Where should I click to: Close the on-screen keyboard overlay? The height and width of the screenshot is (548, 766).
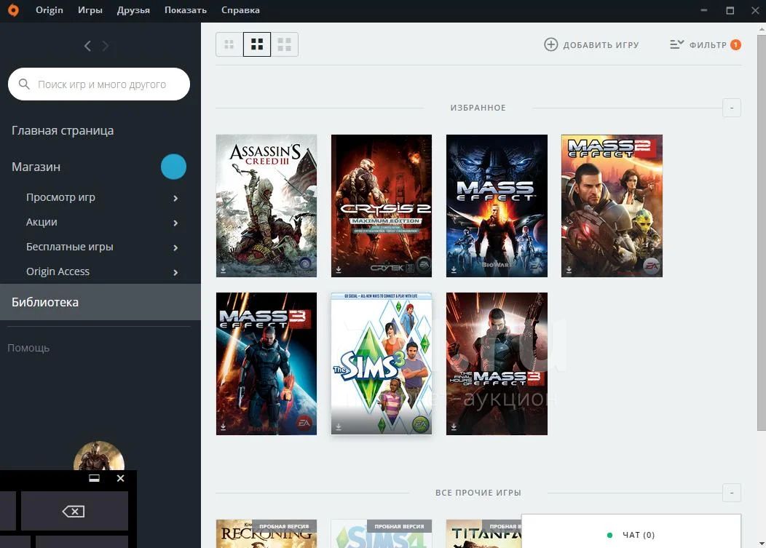click(121, 478)
